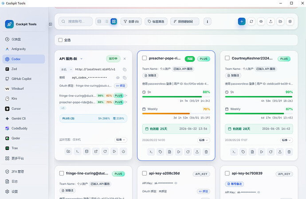The height and width of the screenshot is (199, 306).
Task: Open 标准 dropdown on API service card
Action: click(121, 140)
